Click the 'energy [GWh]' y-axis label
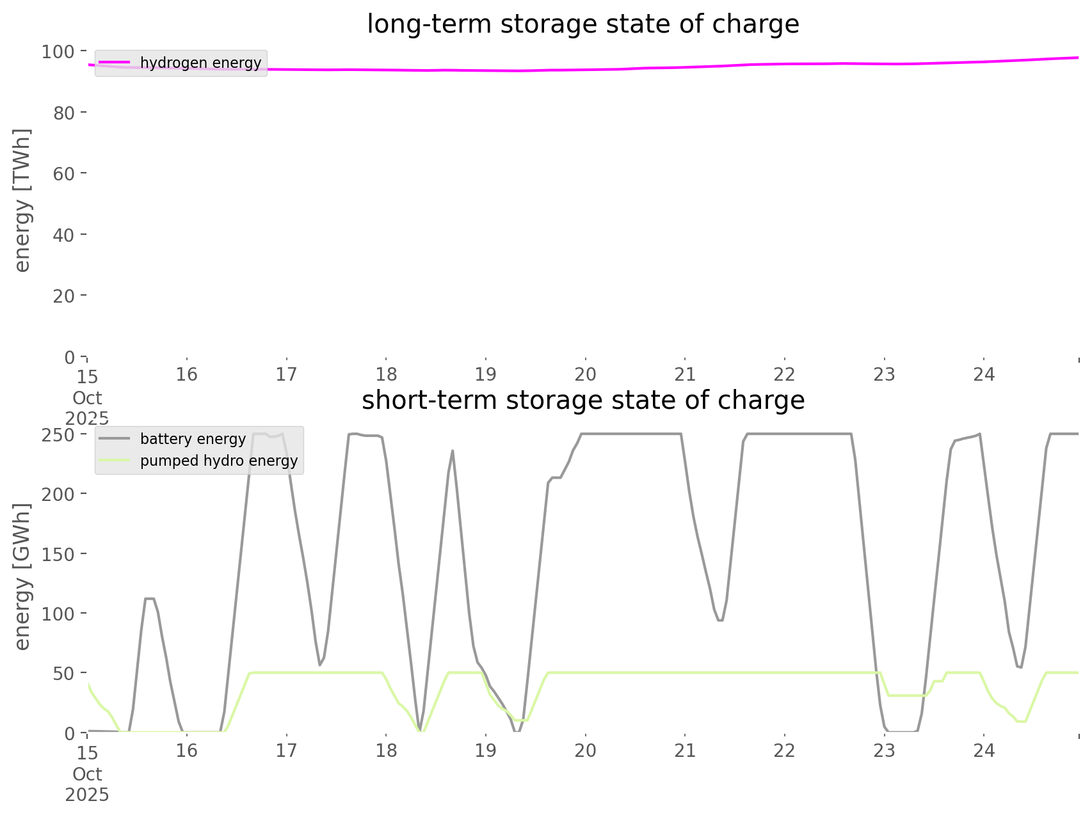1092x817 pixels. [x=22, y=576]
